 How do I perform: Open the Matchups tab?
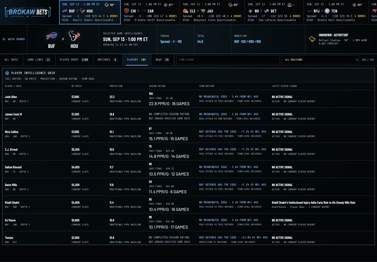coord(108,60)
